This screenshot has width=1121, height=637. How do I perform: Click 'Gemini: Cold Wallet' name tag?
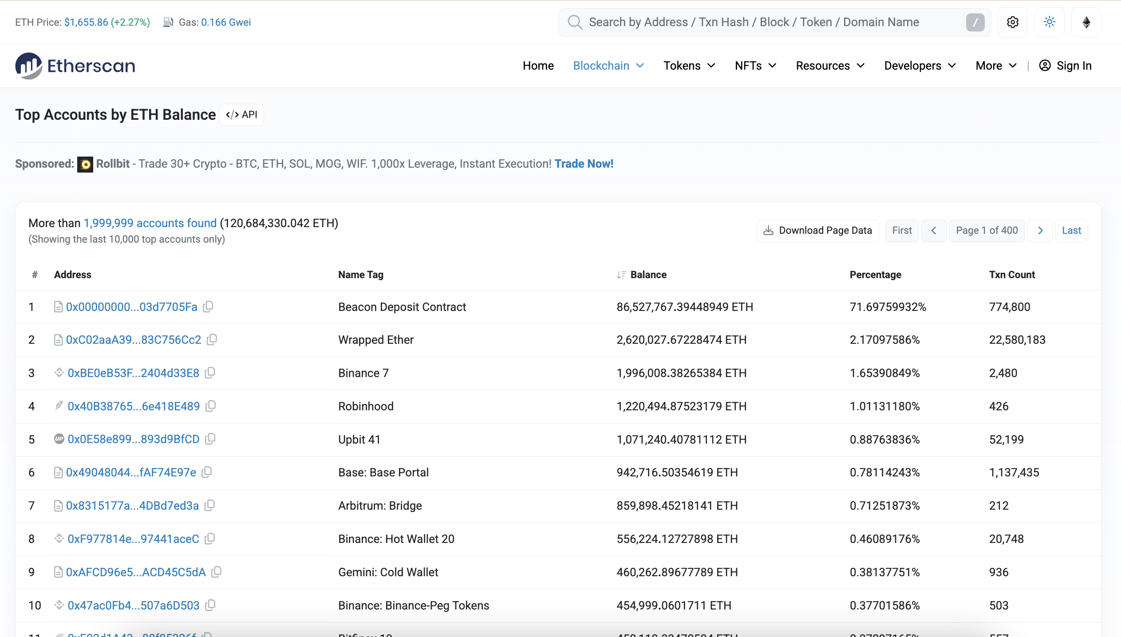tap(388, 572)
